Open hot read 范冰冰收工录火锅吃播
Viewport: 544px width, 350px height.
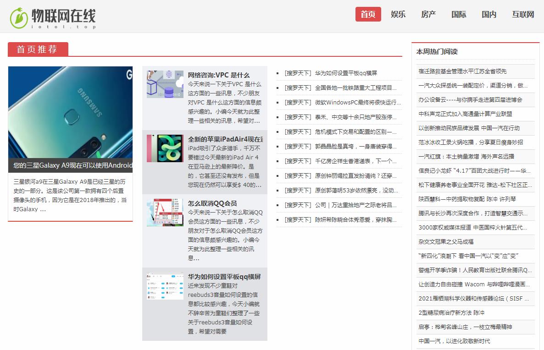click(471, 142)
